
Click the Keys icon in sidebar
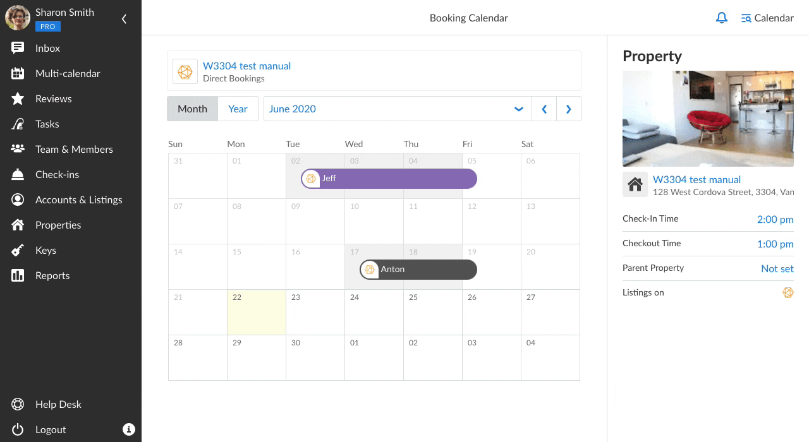18,250
